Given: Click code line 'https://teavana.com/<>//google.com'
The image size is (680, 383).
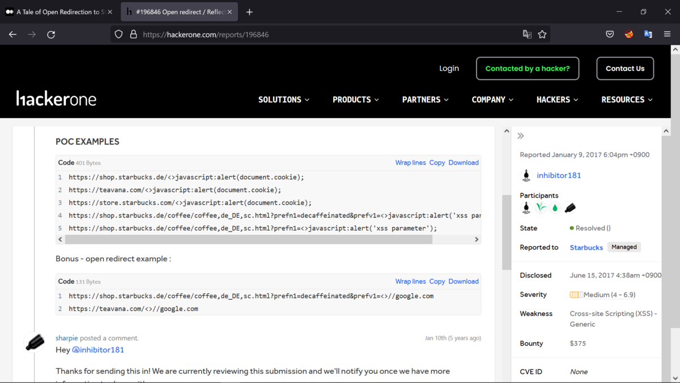Looking at the screenshot, I should tap(133, 309).
